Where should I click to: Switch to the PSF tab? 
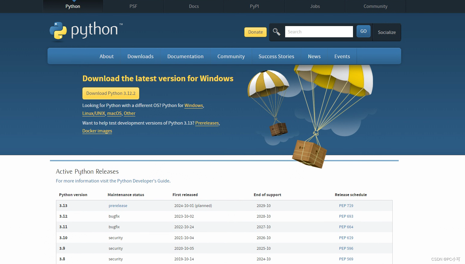(133, 6)
